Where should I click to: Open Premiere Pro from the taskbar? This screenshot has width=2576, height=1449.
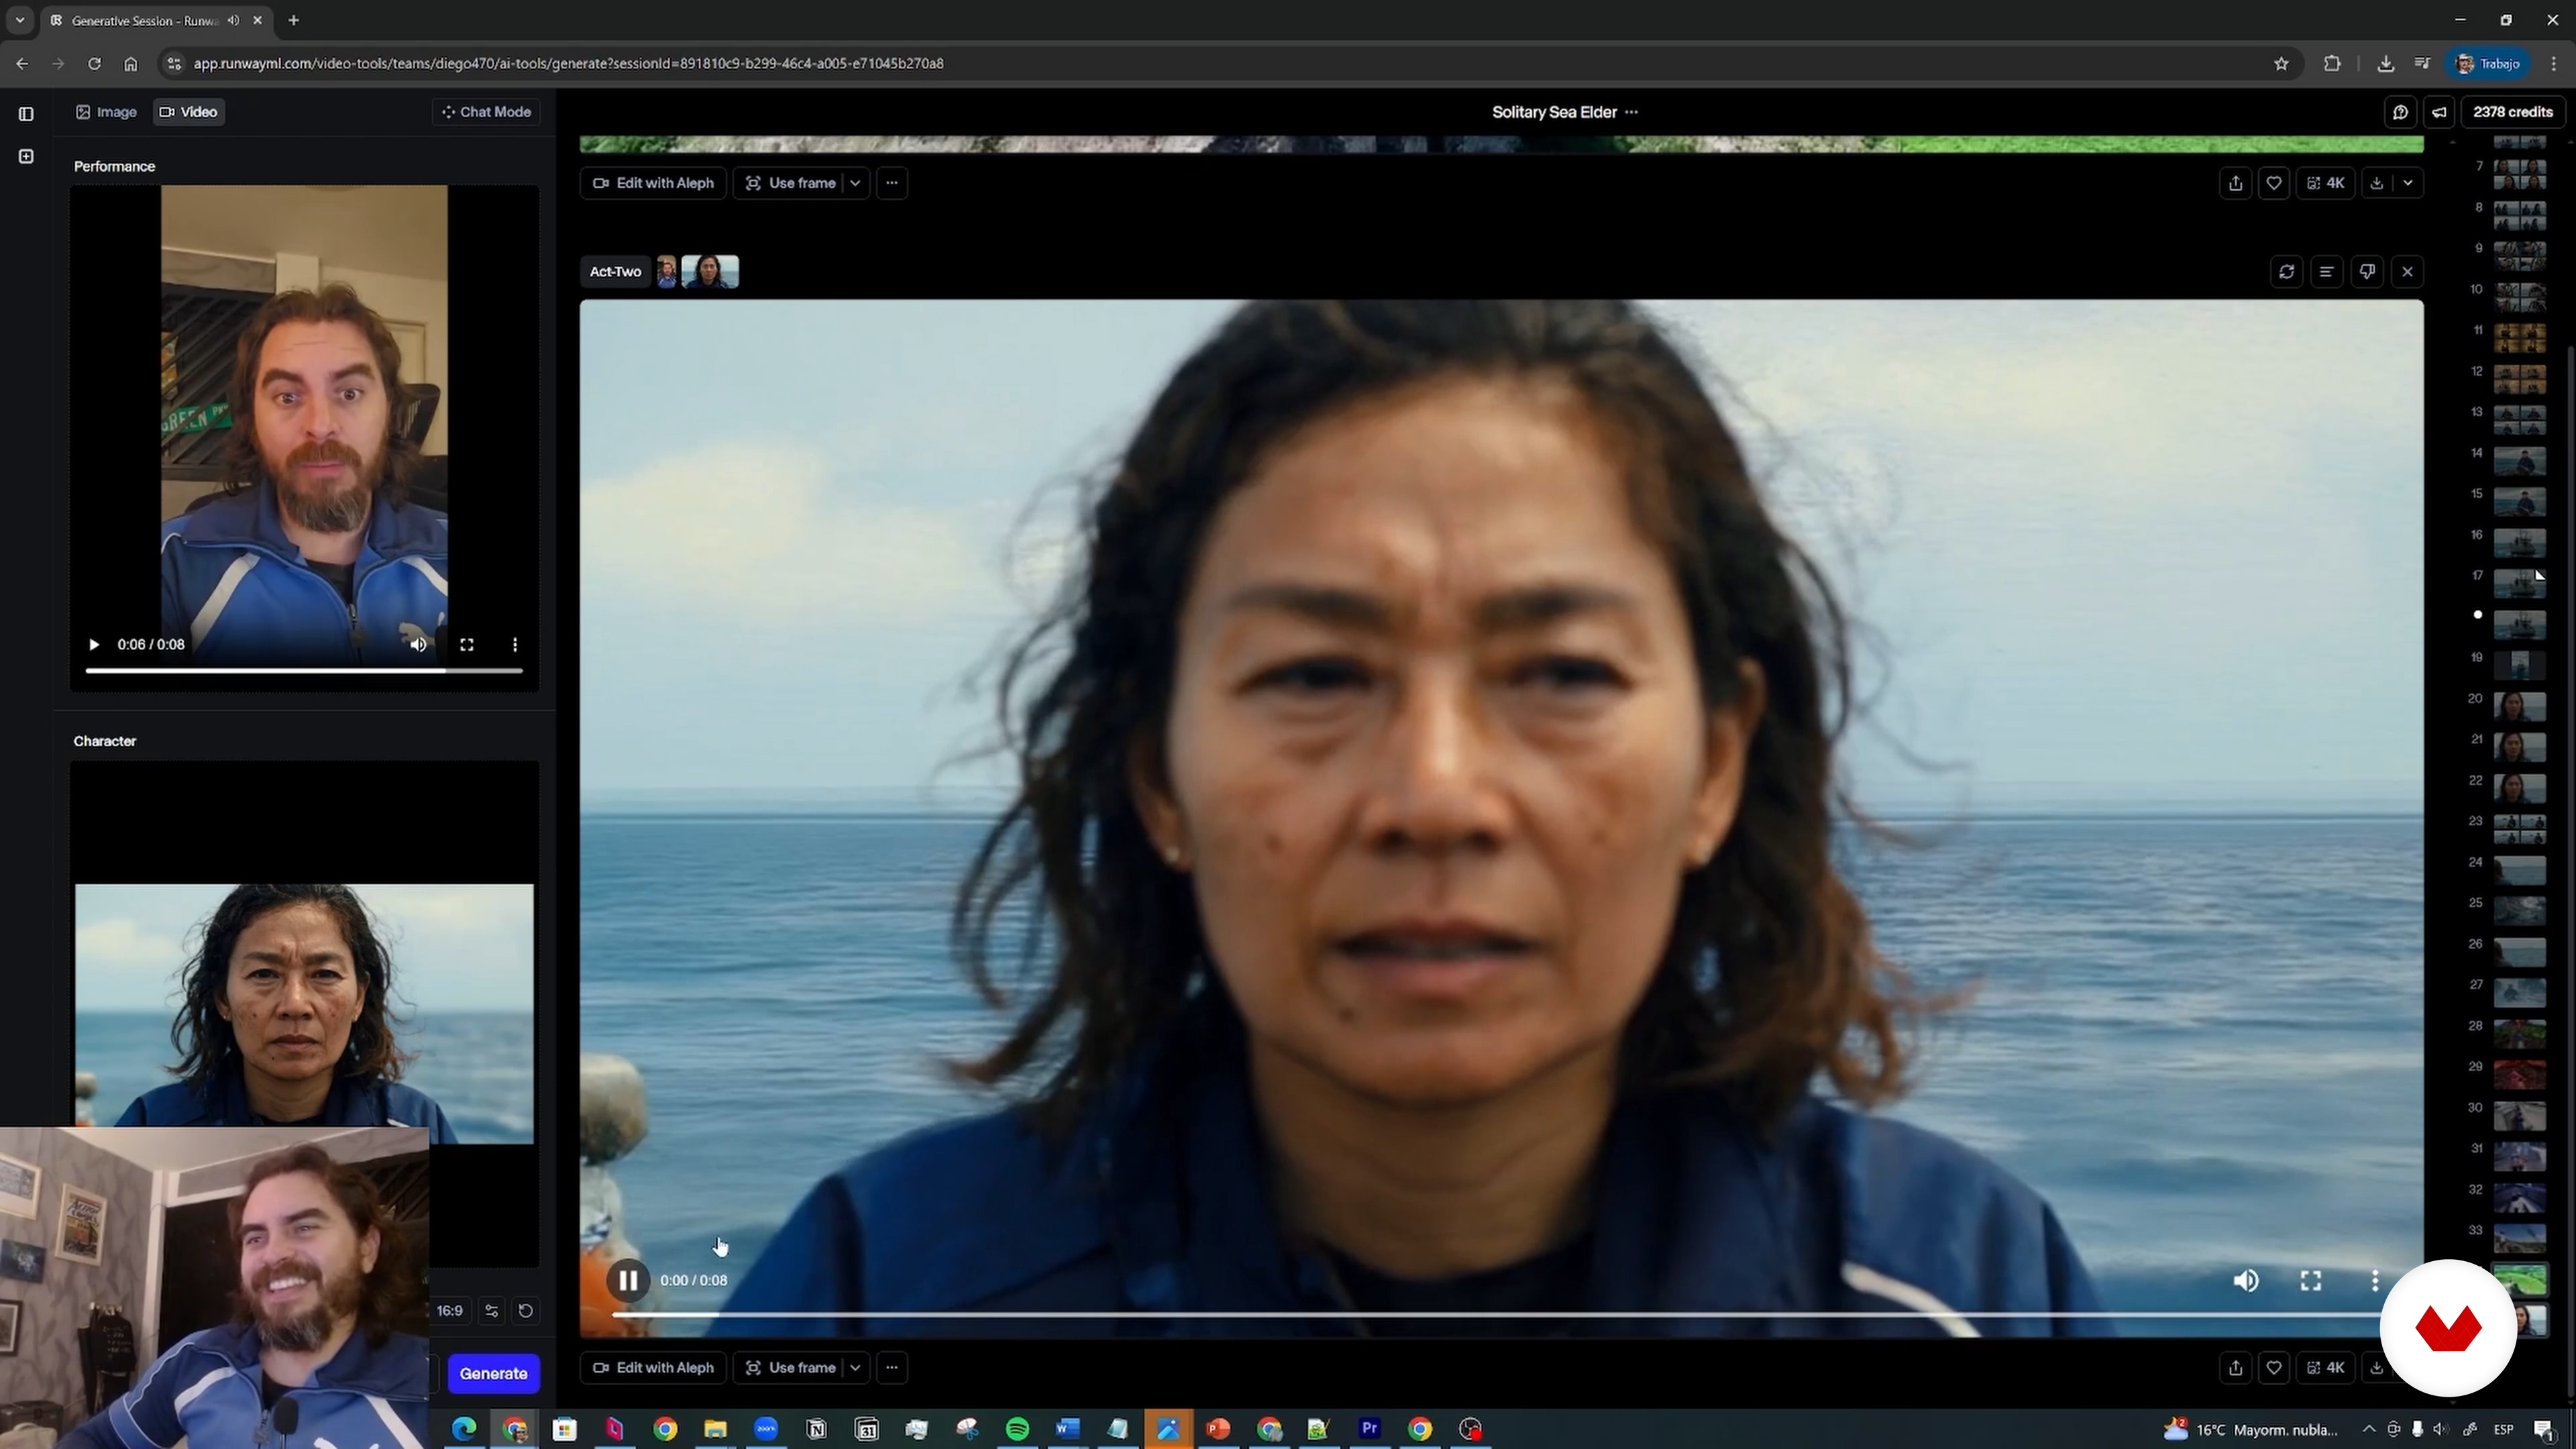click(1369, 1429)
